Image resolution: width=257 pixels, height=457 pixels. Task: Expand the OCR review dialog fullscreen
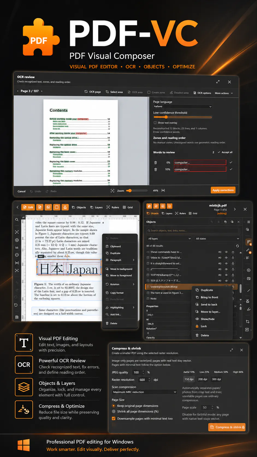pos(218,82)
